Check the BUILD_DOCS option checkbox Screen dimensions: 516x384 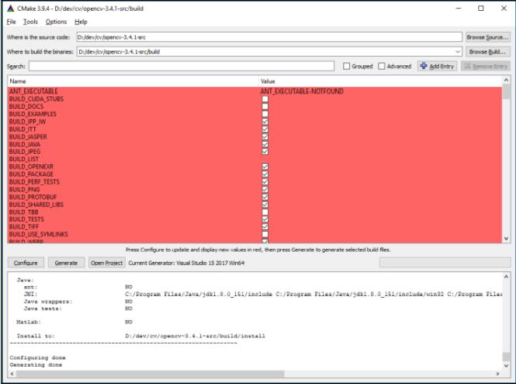[265, 106]
